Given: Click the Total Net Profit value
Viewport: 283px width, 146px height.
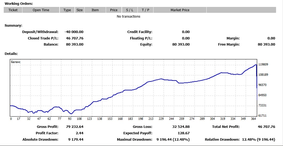Looking at the screenshot, I should tap(266, 127).
